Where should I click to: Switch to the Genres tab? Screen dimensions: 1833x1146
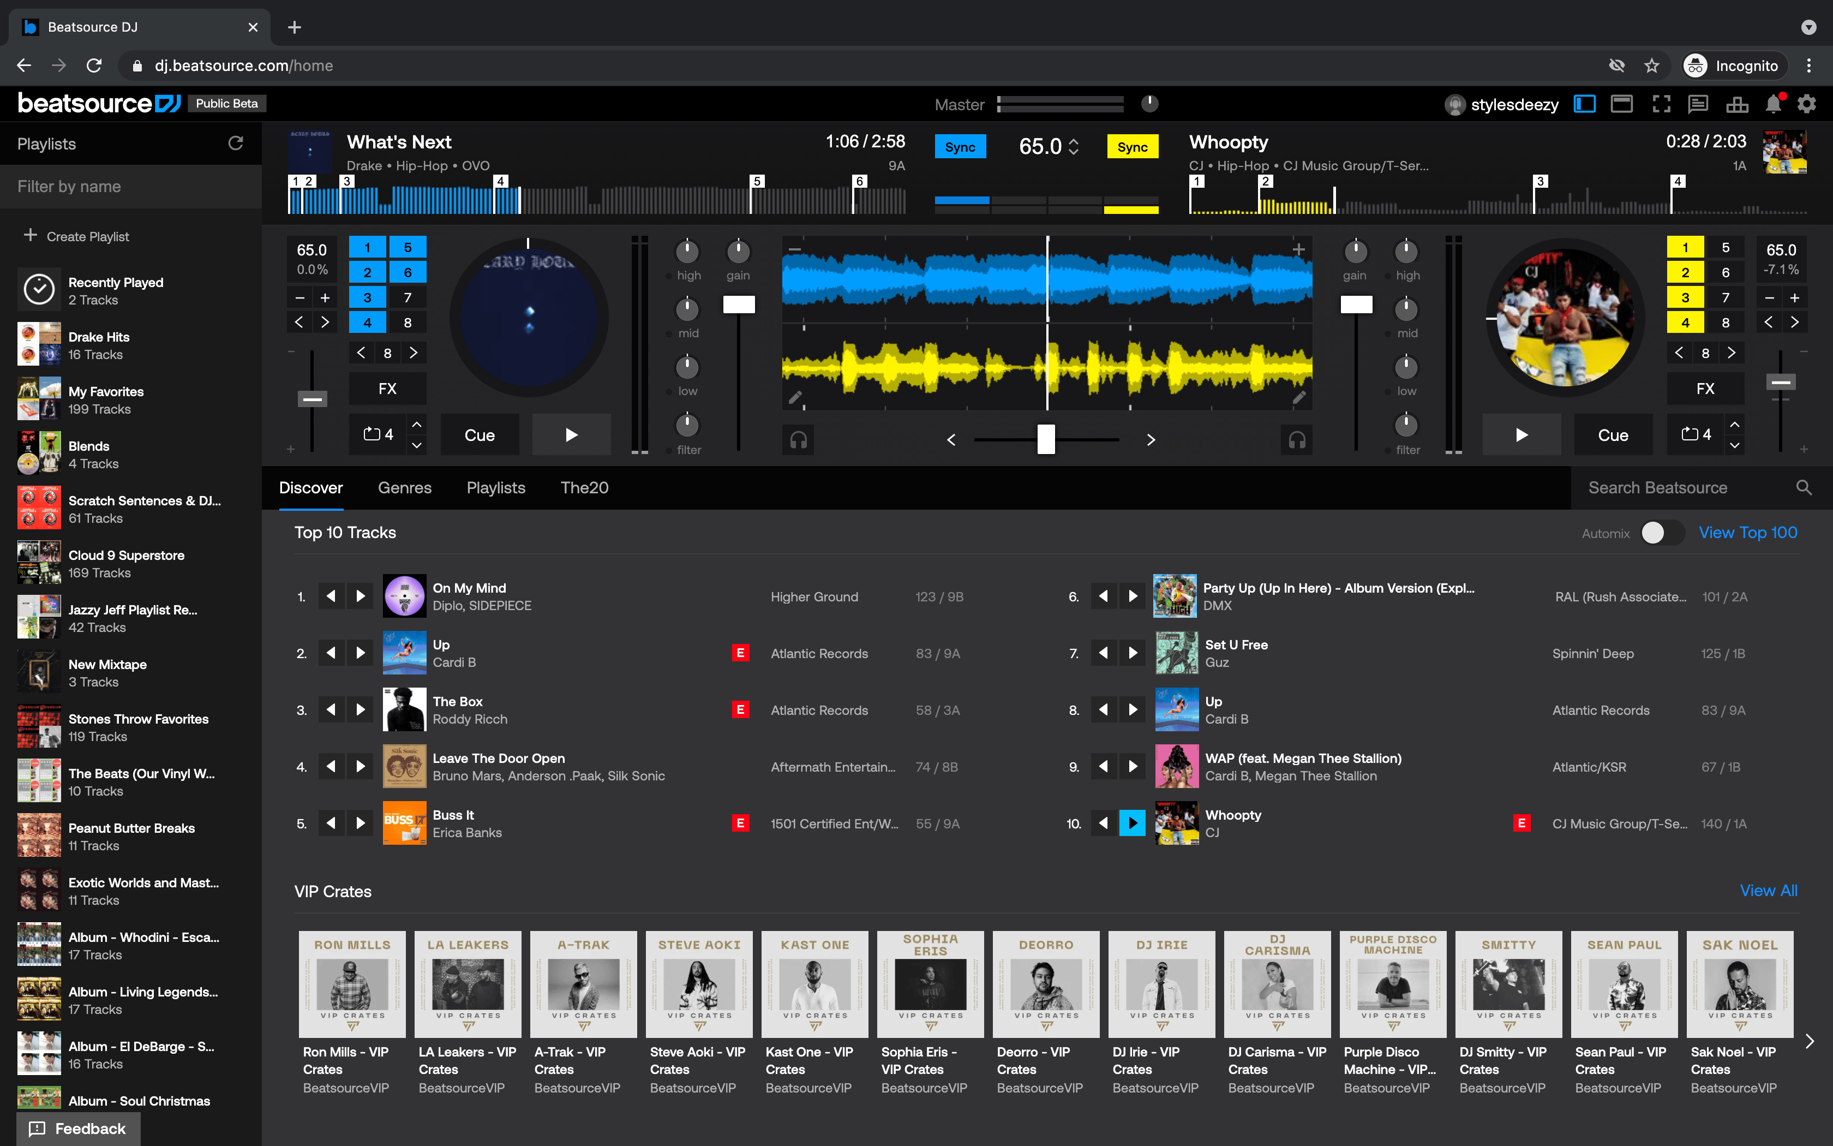click(x=404, y=487)
